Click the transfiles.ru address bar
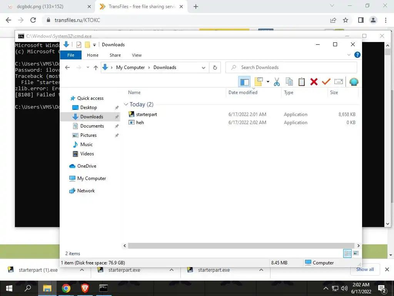Viewport: 394px width, 296px height. pos(186,20)
